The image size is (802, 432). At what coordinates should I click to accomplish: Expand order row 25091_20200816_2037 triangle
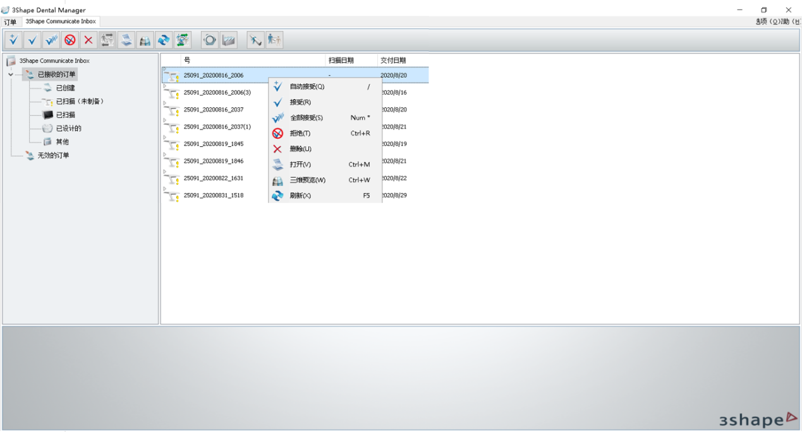click(164, 103)
